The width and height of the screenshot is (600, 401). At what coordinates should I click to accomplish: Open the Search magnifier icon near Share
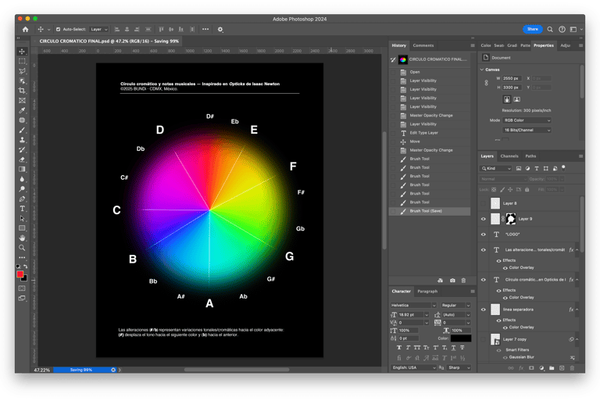click(548, 29)
